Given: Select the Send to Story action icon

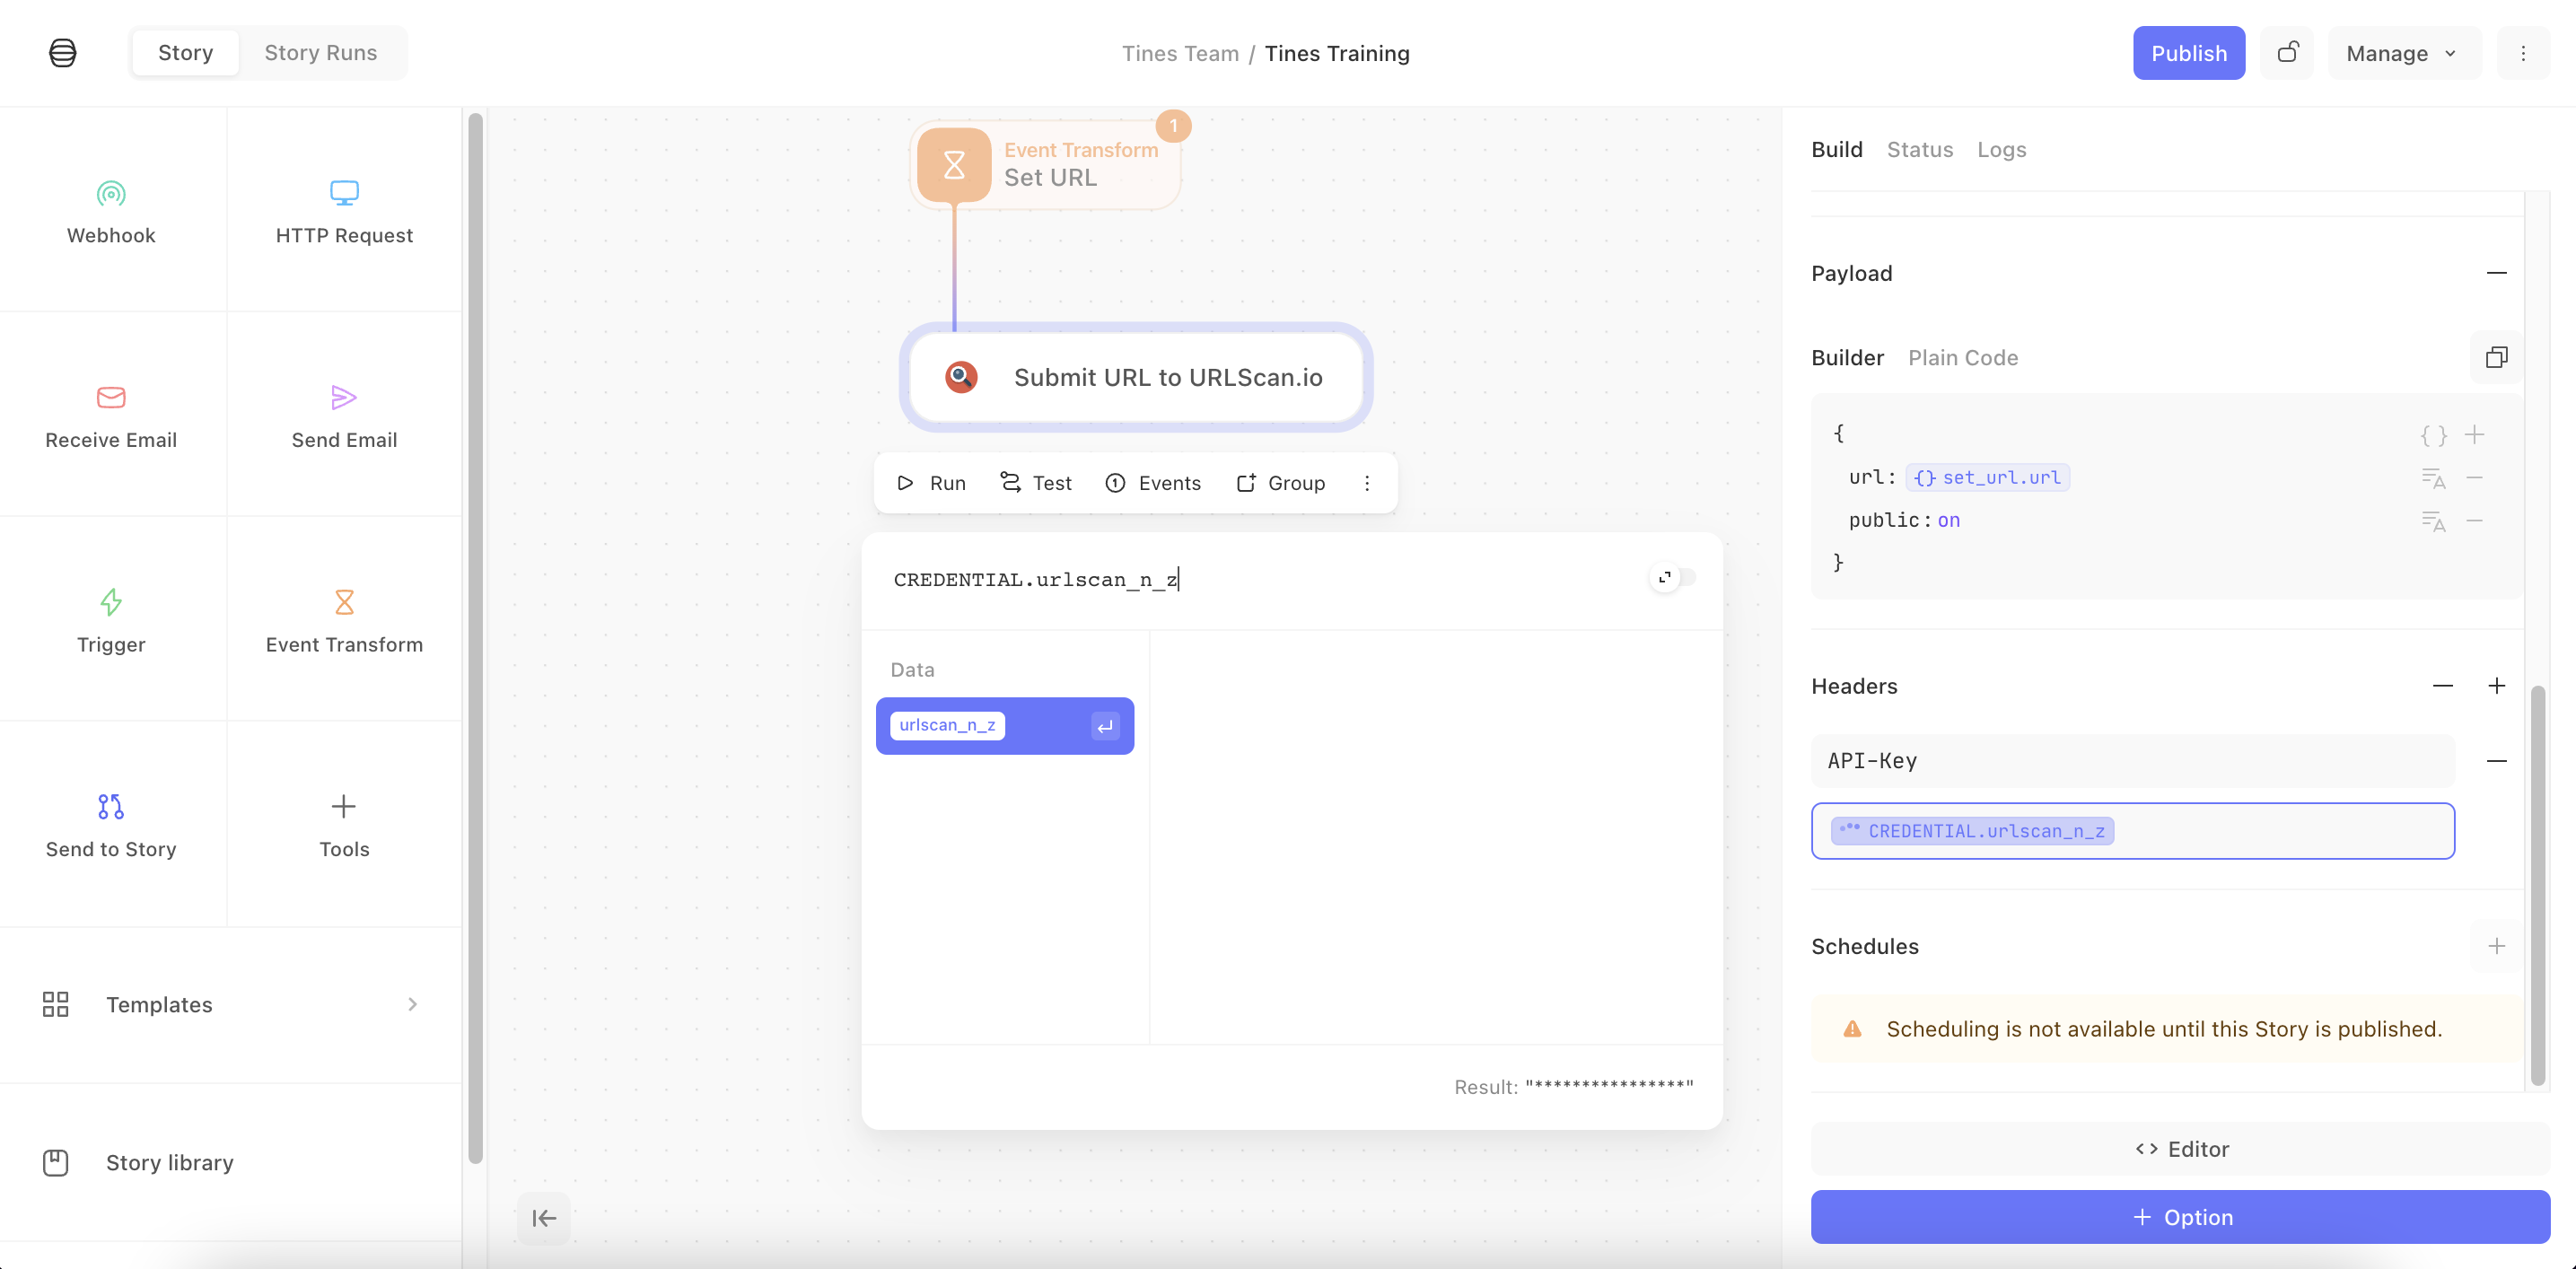Looking at the screenshot, I should pos(111,806).
